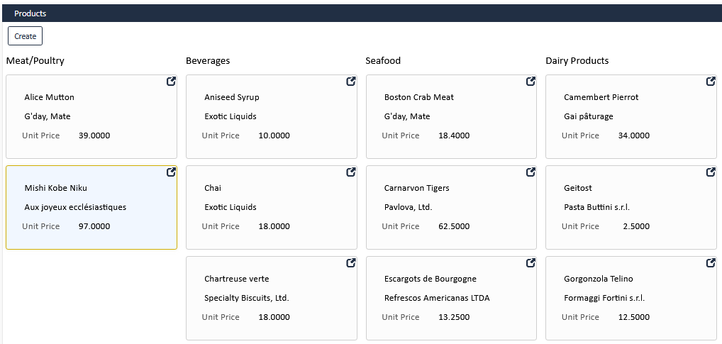The image size is (722, 344).
Task: Select the Meat/Poultry column heading
Action: [x=35, y=61]
